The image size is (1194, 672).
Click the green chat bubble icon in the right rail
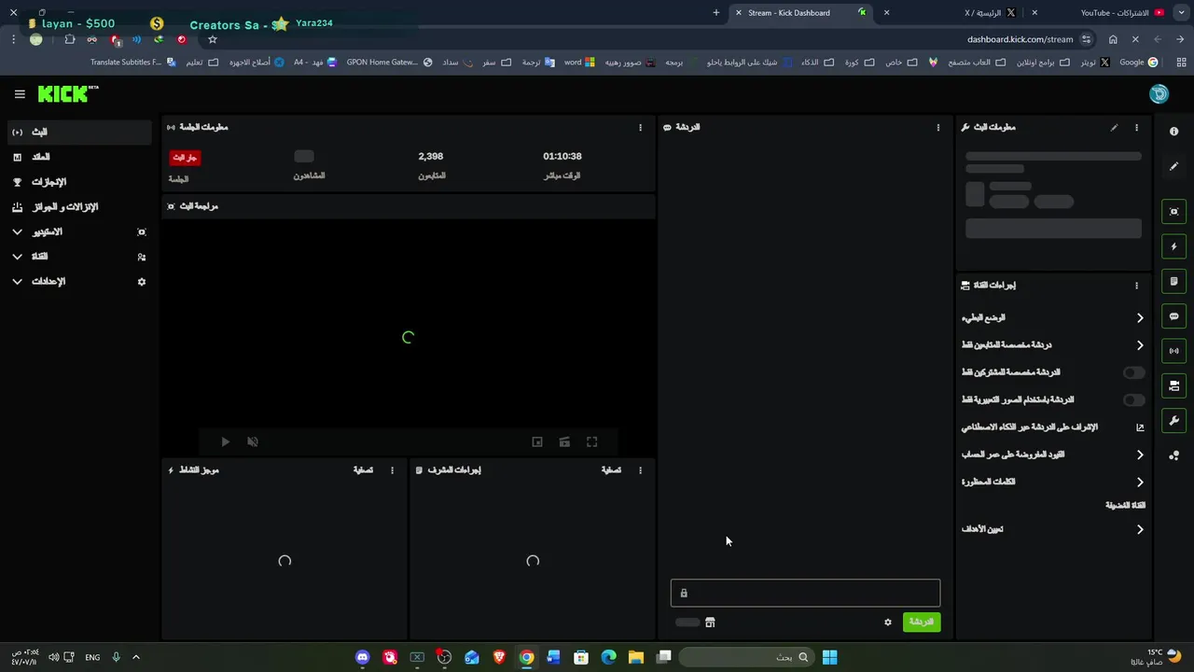tap(1173, 316)
